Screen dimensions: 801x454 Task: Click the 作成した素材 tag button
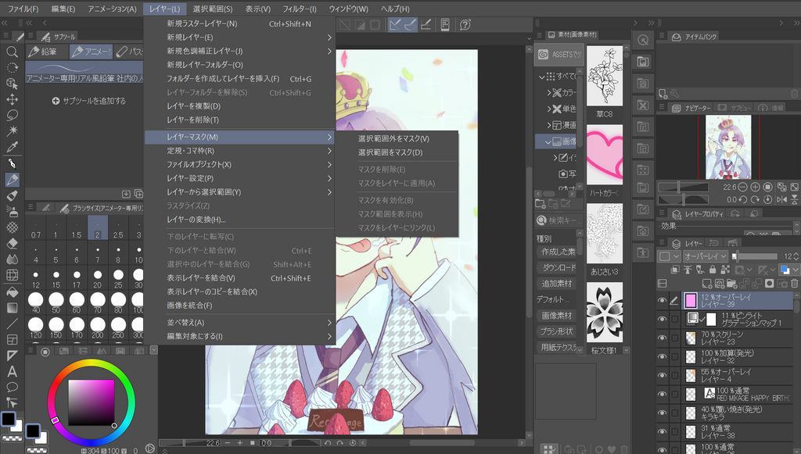pyautogui.click(x=559, y=252)
